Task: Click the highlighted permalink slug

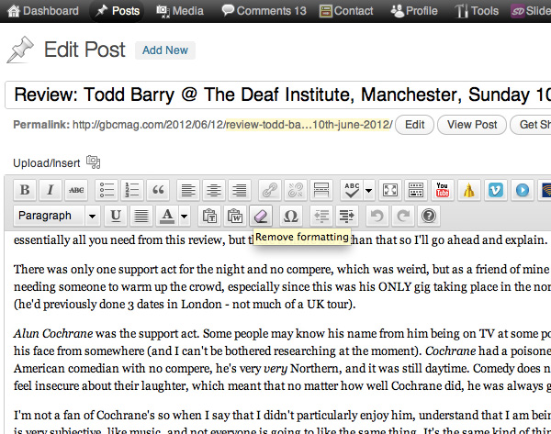Action: pyautogui.click(x=309, y=125)
